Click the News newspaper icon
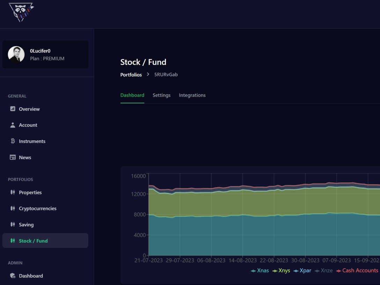The width and height of the screenshot is (380, 285). click(x=13, y=158)
